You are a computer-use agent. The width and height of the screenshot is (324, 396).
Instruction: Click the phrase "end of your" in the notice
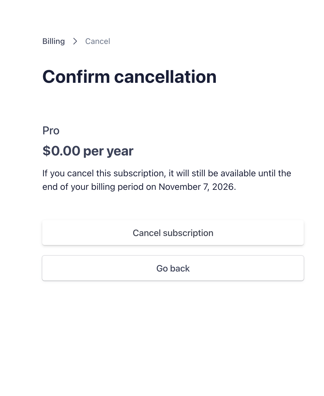pyautogui.click(x=65, y=187)
